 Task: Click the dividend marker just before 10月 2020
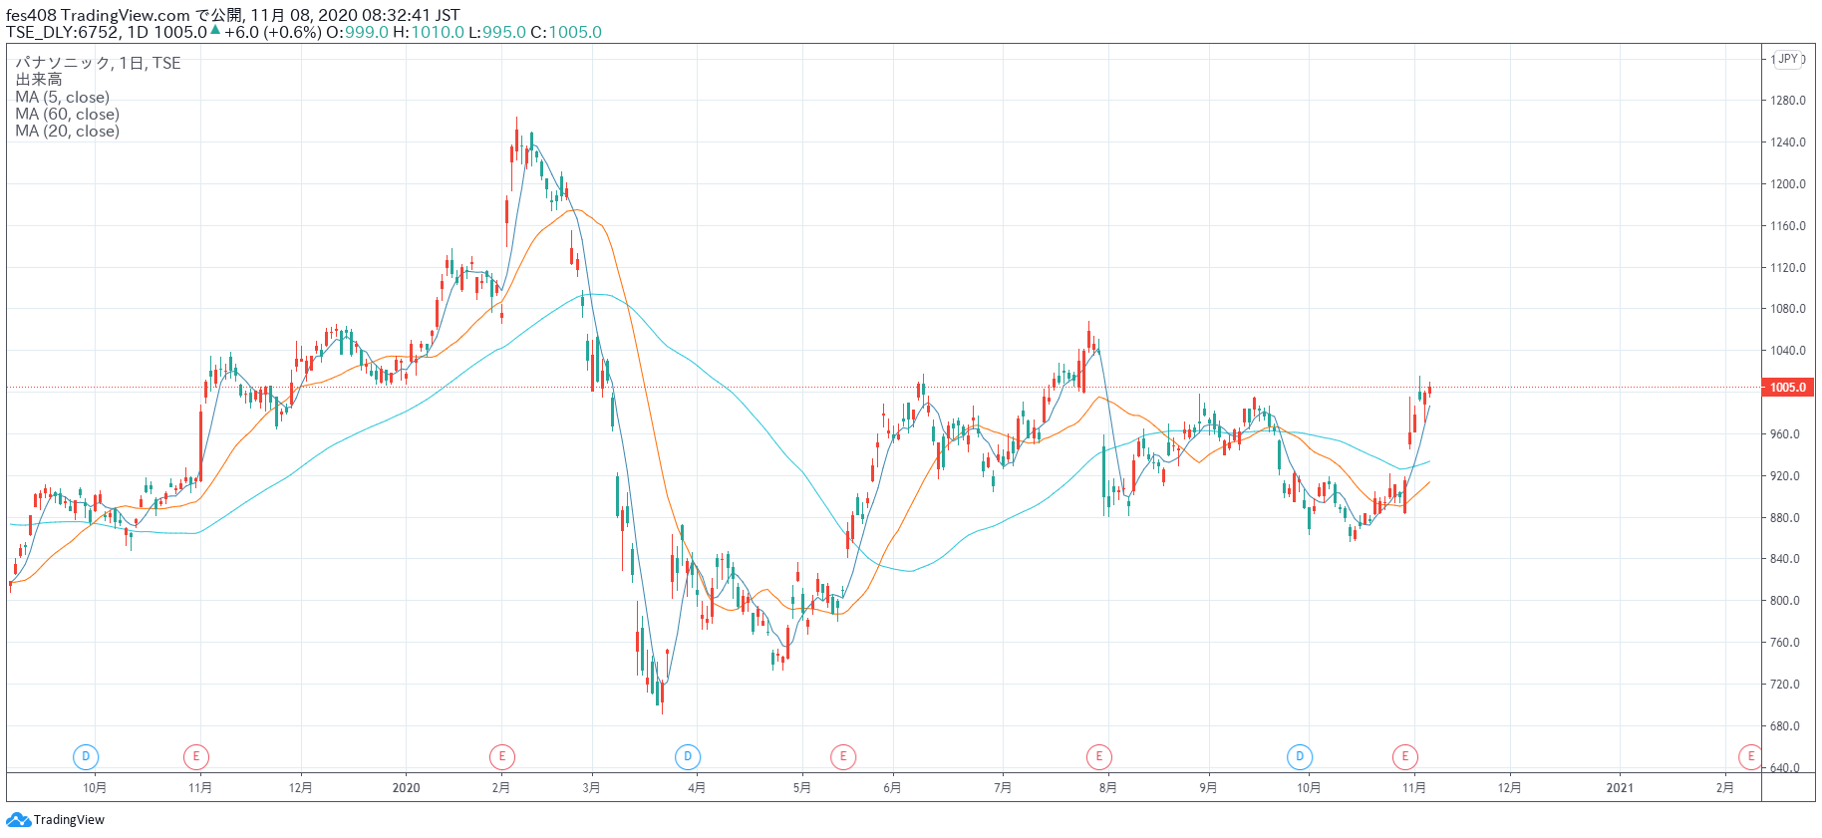(1299, 757)
